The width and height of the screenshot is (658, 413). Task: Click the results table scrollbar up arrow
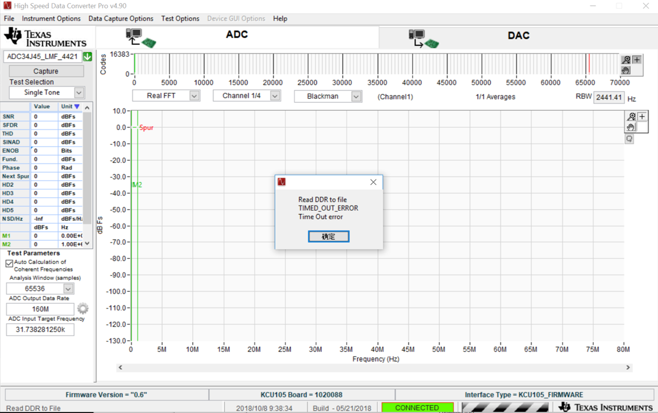pos(87,108)
